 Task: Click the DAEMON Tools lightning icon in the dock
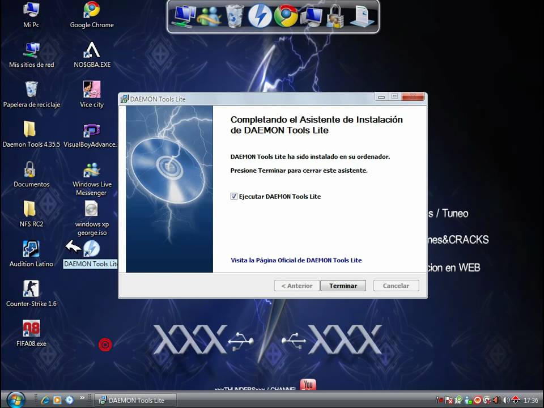pos(260,16)
